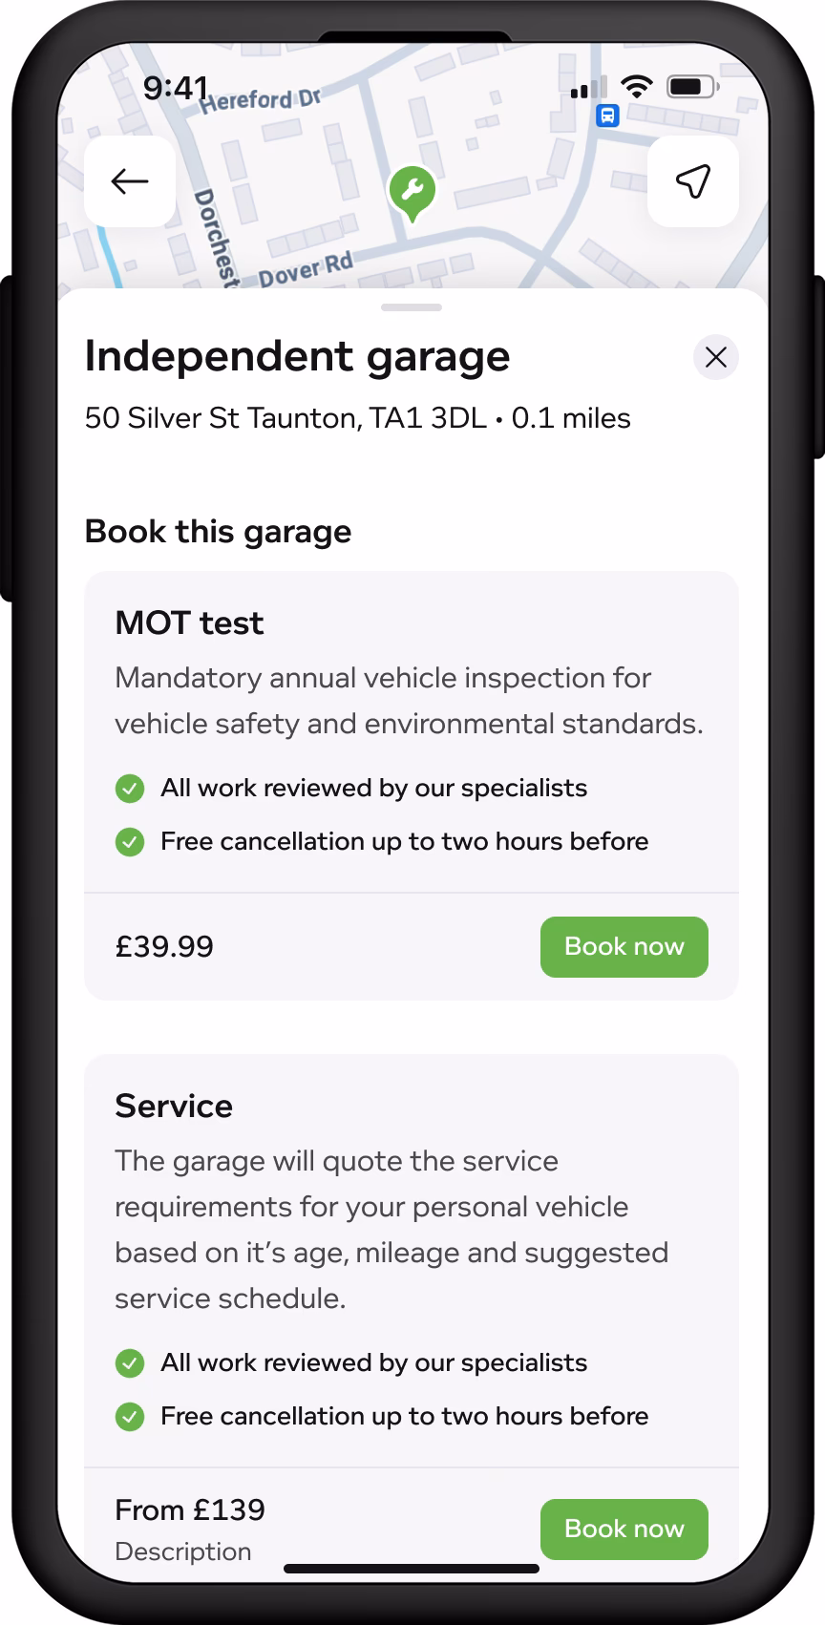The height and width of the screenshot is (1625, 825).
Task: Tap the checkmark beside free cancellation under Service
Action: [129, 1417]
